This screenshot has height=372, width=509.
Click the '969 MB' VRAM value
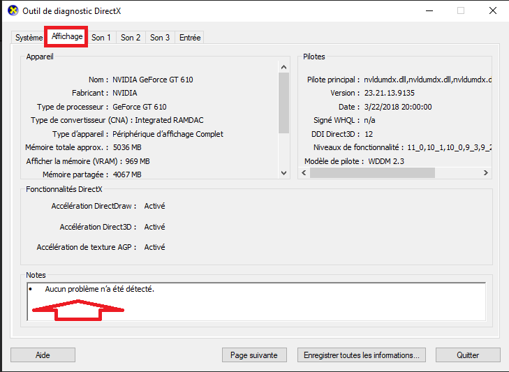pyautogui.click(x=138, y=161)
